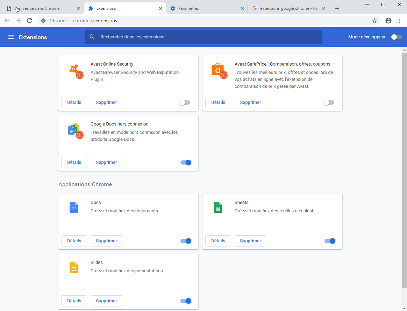Close the extensions google chrome search tab
Screen dimensions: 407x311
(323, 8)
